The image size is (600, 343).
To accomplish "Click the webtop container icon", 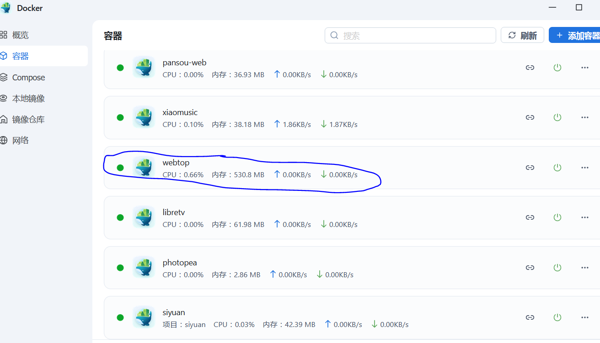I will [x=144, y=167].
